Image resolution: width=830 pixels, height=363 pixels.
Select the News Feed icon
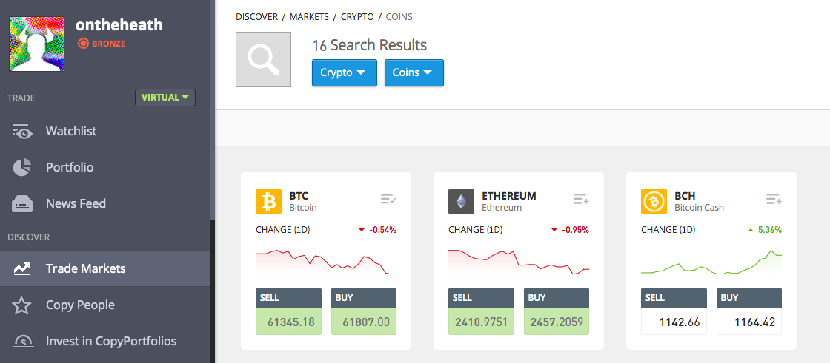[22, 203]
